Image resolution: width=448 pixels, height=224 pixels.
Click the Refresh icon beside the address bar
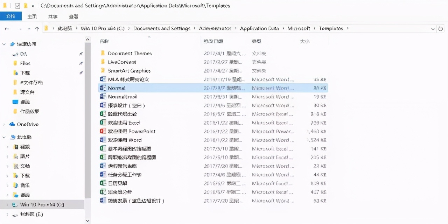click(x=441, y=28)
